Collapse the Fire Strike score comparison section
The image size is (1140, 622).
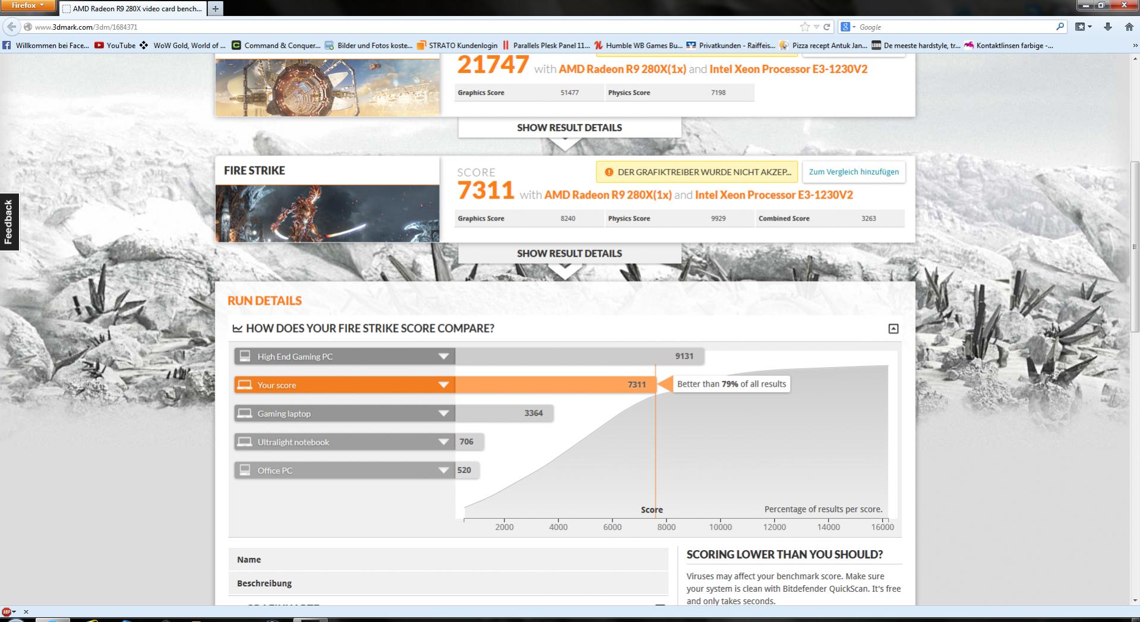pyautogui.click(x=893, y=329)
